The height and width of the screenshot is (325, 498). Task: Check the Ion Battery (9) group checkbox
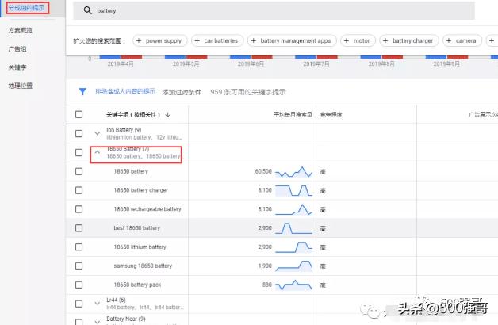pos(79,134)
